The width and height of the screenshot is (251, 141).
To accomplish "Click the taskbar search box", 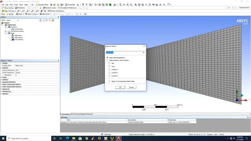I will pyautogui.click(x=29, y=138).
